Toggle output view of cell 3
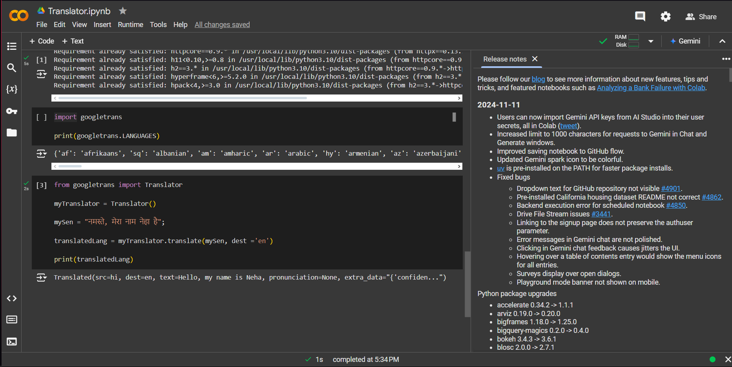This screenshot has width=732, height=367. pos(41,278)
